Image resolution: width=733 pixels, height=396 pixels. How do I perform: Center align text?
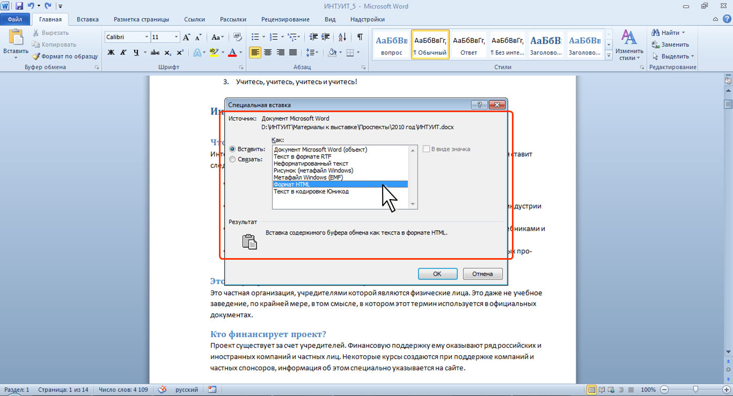coord(267,52)
